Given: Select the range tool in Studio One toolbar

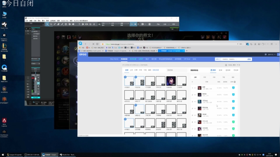Looking at the screenshot, I should coord(51,24).
